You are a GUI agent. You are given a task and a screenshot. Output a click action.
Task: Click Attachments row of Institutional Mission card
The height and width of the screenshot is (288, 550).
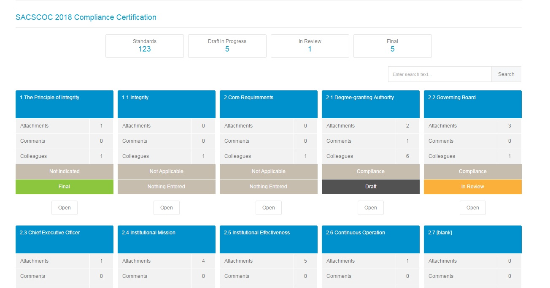(x=167, y=261)
